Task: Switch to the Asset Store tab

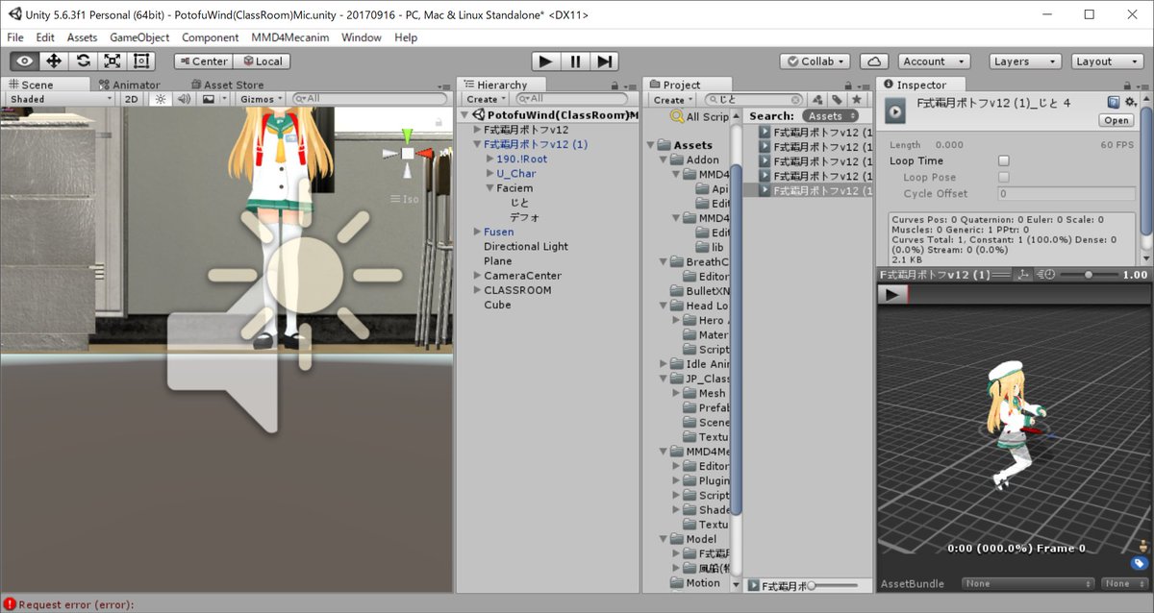Action: [x=226, y=85]
